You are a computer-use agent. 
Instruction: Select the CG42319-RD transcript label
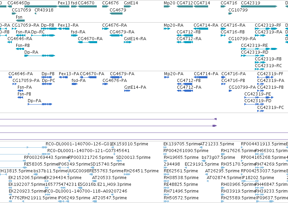tap(254, 52)
